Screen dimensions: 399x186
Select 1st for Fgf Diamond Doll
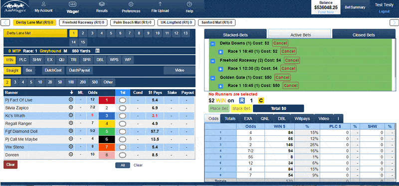122,131
